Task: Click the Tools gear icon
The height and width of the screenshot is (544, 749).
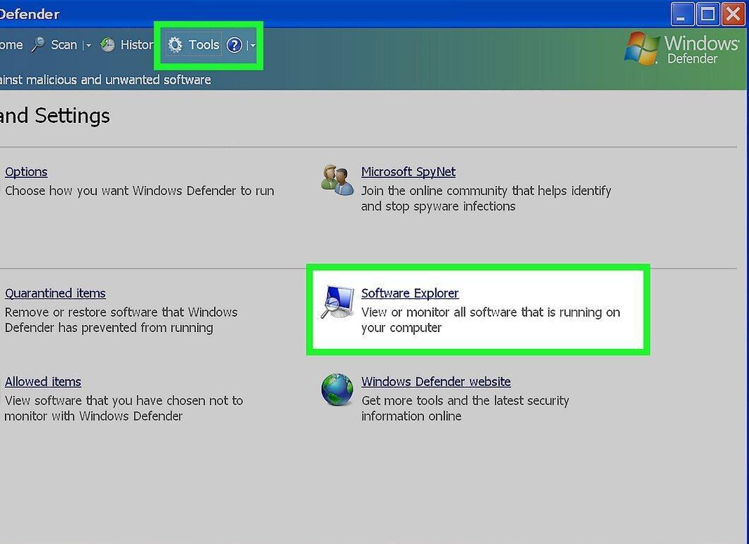Action: tap(175, 45)
